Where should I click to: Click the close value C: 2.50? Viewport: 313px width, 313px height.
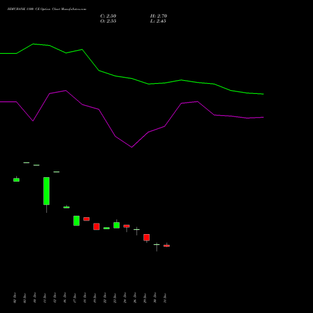tap(108, 16)
